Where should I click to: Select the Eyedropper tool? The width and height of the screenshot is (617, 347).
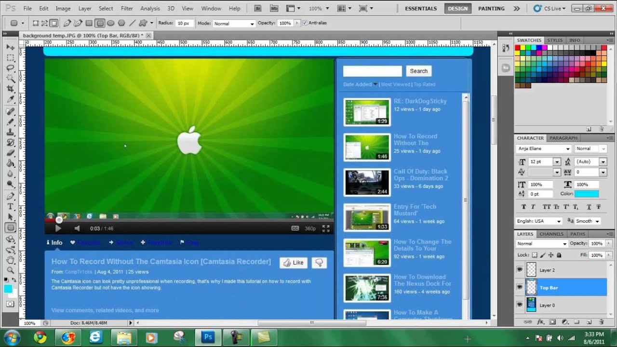coord(10,100)
